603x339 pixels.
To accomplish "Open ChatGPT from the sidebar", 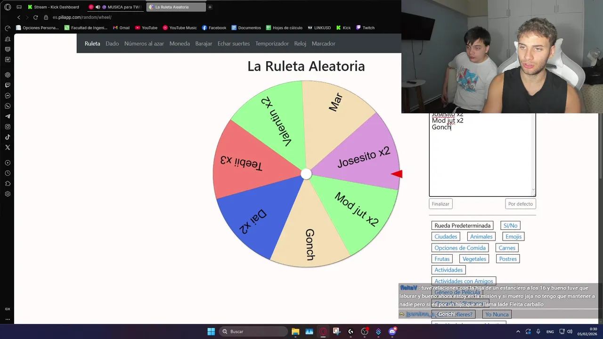I will coord(8,75).
